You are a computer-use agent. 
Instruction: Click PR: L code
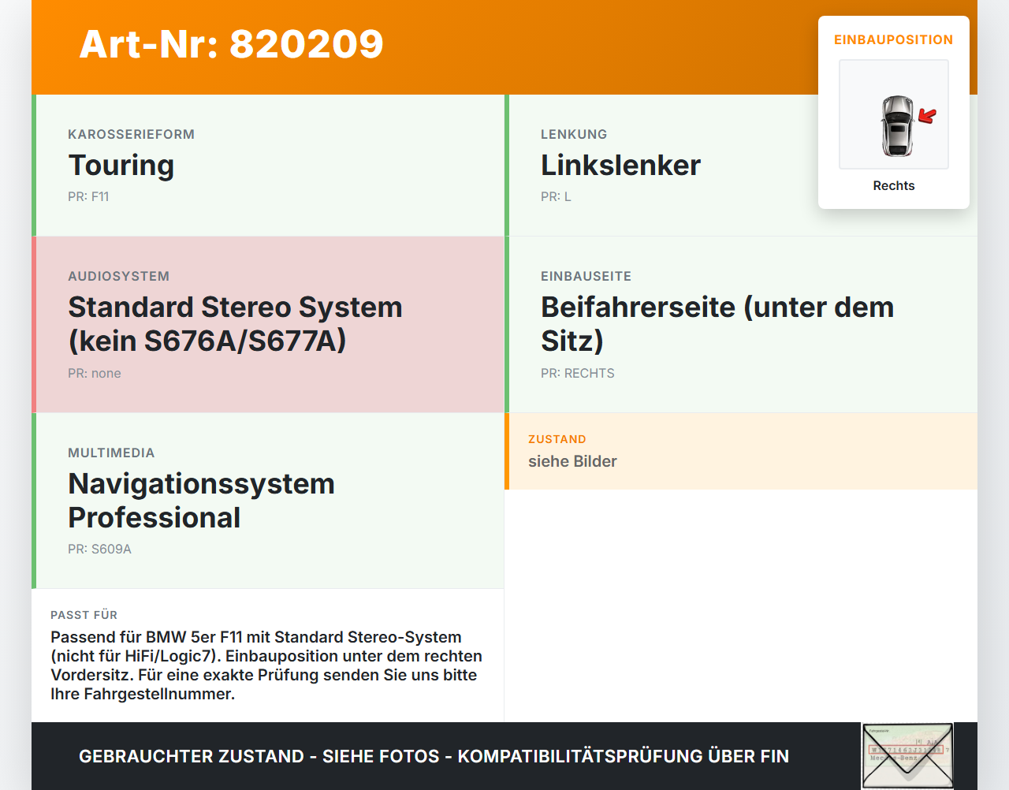pyautogui.click(x=556, y=196)
